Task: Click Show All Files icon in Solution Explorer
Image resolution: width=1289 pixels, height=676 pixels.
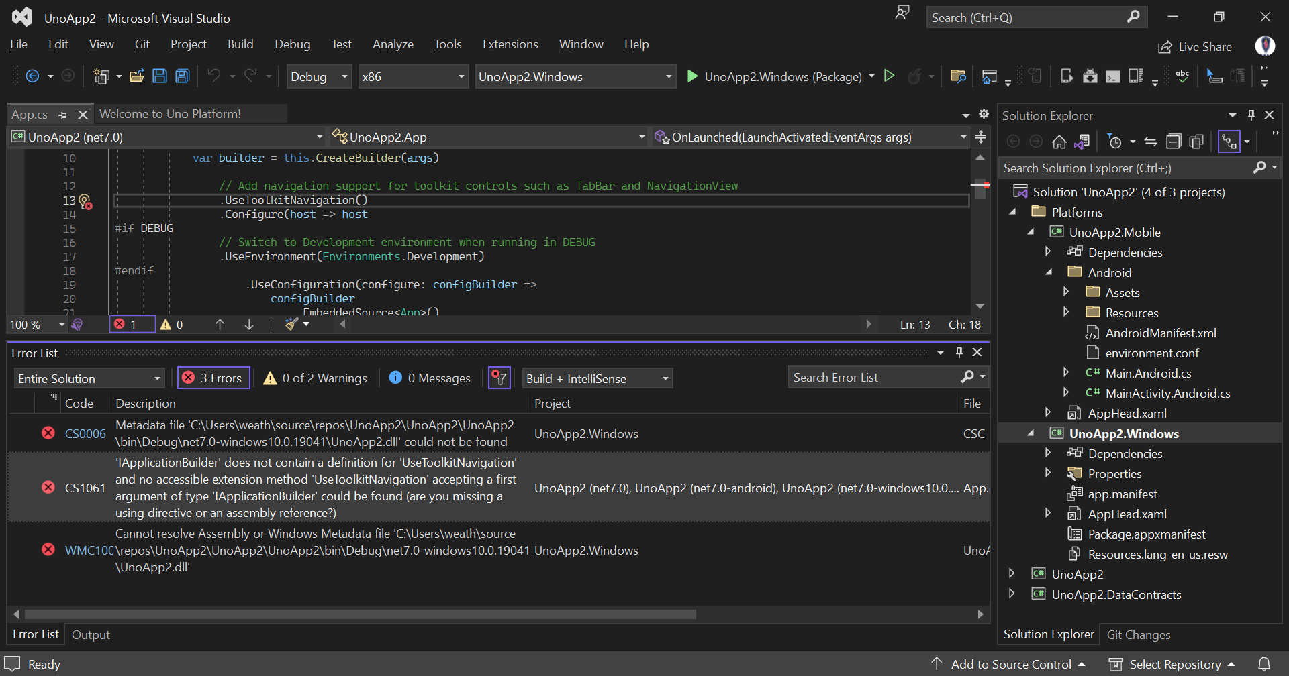Action: click(1196, 142)
